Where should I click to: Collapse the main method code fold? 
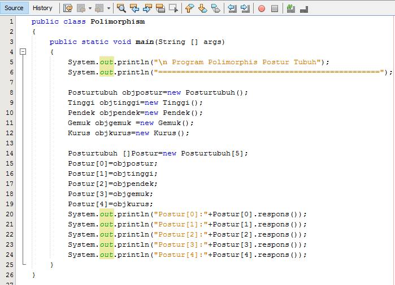[23, 52]
